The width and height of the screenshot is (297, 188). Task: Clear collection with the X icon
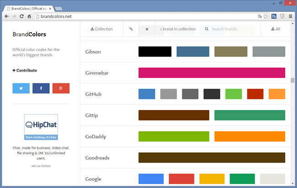click(x=147, y=29)
